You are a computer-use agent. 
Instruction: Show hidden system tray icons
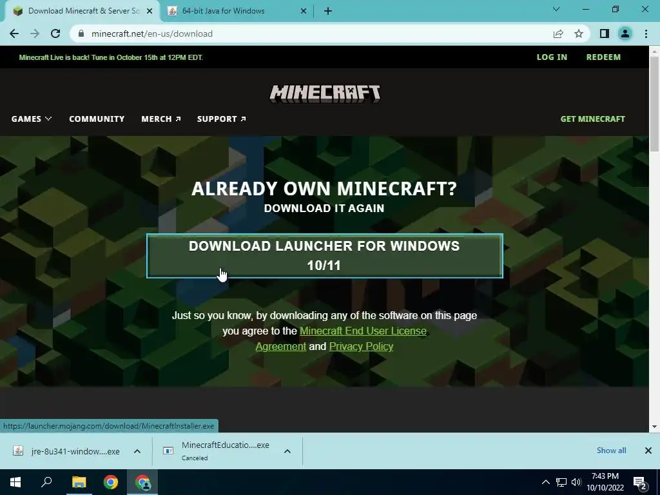tap(546, 482)
